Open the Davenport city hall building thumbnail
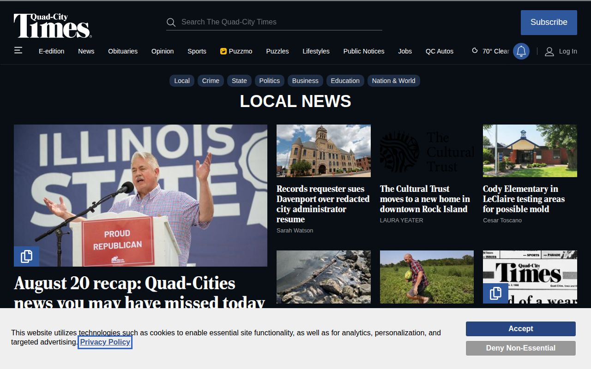The width and height of the screenshot is (591, 369). pyautogui.click(x=324, y=151)
